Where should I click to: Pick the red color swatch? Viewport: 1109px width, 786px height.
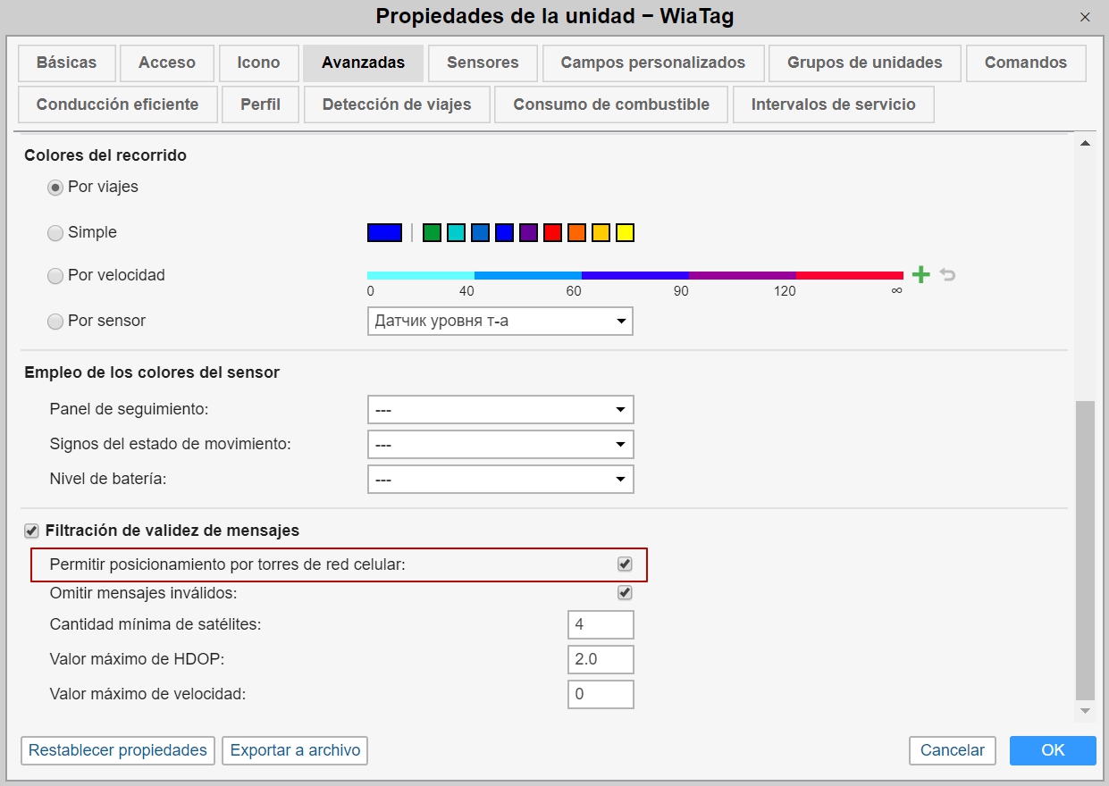[x=552, y=233]
